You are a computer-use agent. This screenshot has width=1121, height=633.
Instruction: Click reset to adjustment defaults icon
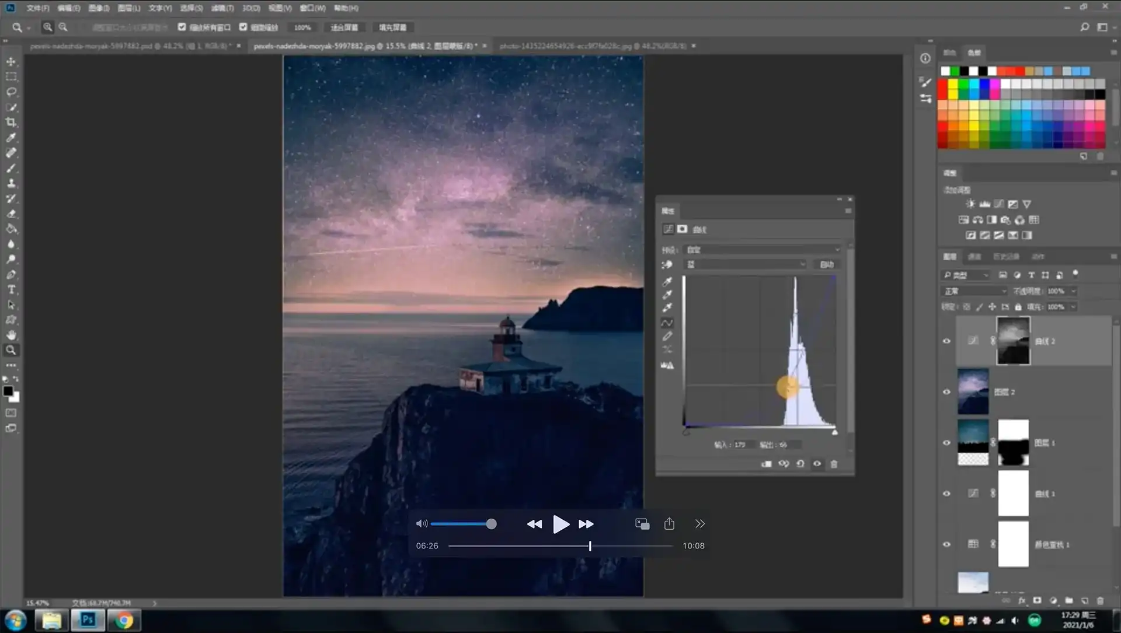800,464
